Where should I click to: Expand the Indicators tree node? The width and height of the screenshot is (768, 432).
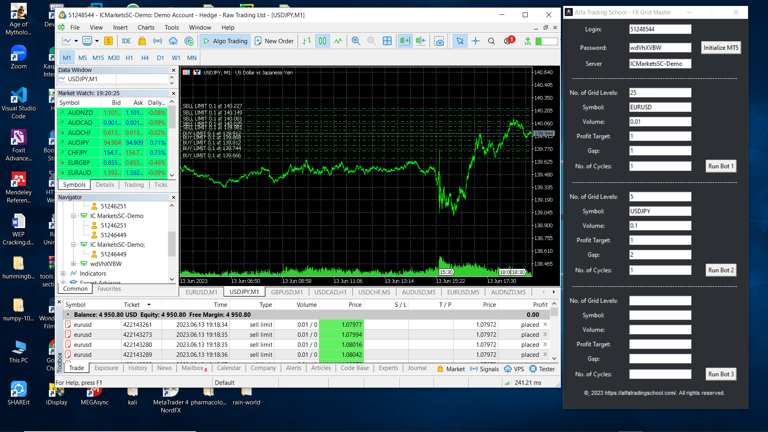[63, 273]
